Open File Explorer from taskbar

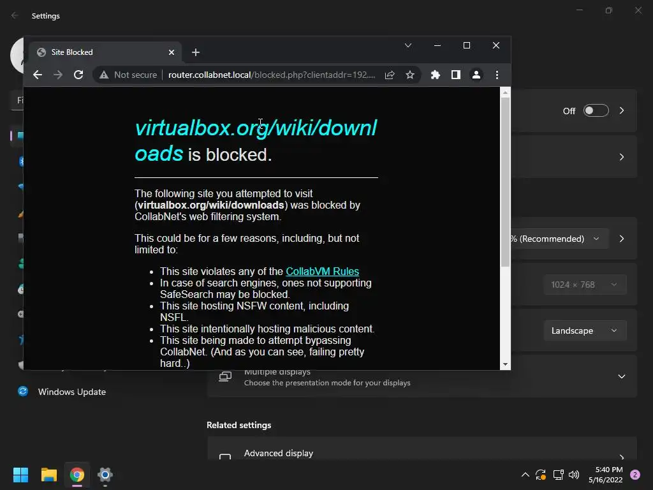coord(48,475)
